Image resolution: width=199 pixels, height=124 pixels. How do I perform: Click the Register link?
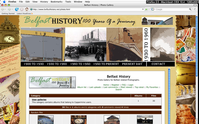[115, 85]
